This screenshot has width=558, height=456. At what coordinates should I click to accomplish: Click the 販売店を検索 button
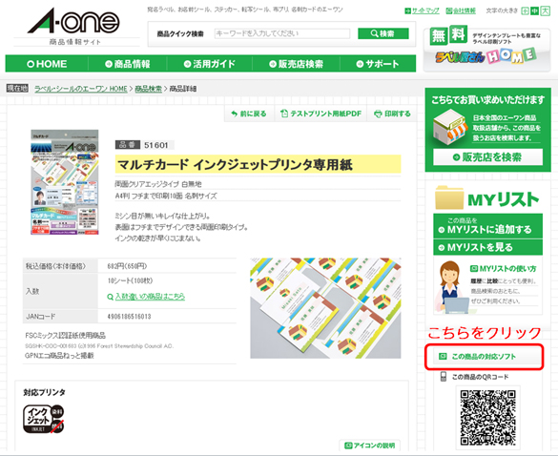pos(488,157)
